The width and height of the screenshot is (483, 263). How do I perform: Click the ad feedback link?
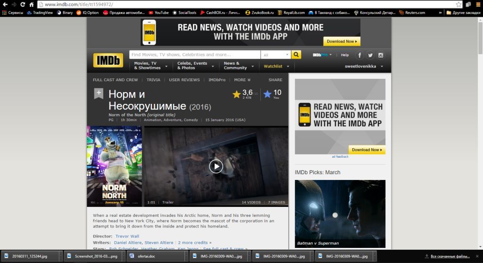(340, 157)
